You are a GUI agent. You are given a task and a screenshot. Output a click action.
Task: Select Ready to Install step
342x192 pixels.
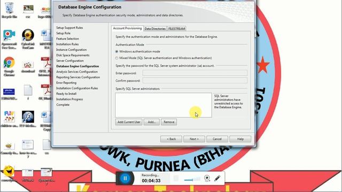pos(66,94)
